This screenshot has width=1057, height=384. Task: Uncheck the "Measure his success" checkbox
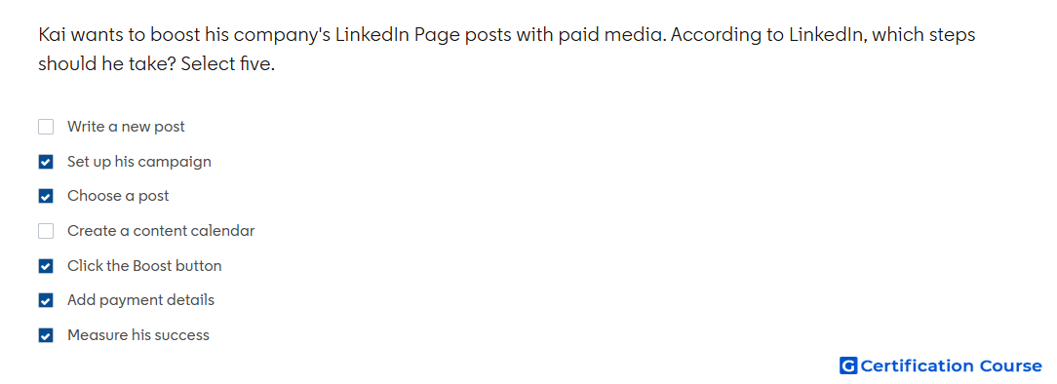pos(46,335)
